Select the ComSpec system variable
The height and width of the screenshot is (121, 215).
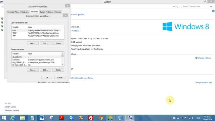click(37, 60)
